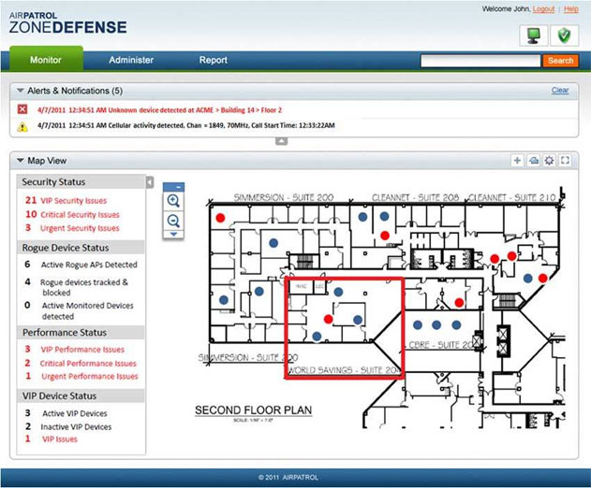Click the print icon in Map View header
Screen dimensions: 591x488
(x=533, y=161)
